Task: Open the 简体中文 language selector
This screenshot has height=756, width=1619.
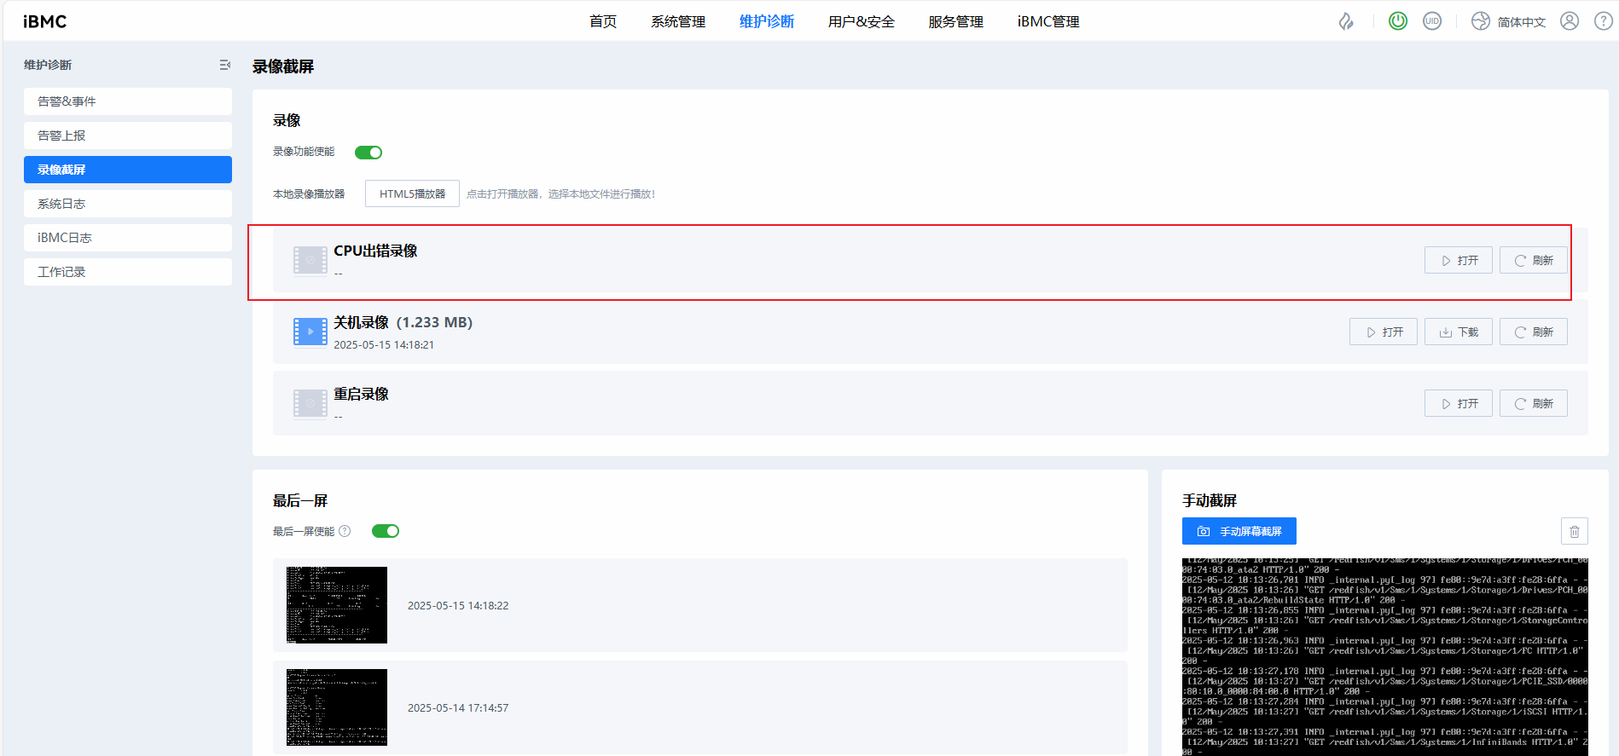Action: [1510, 21]
